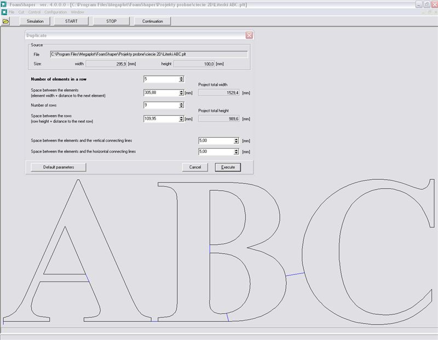Image resolution: width=438 pixels, height=340 pixels.
Task: Cancel the Duplicate dialog
Action: (x=195, y=167)
